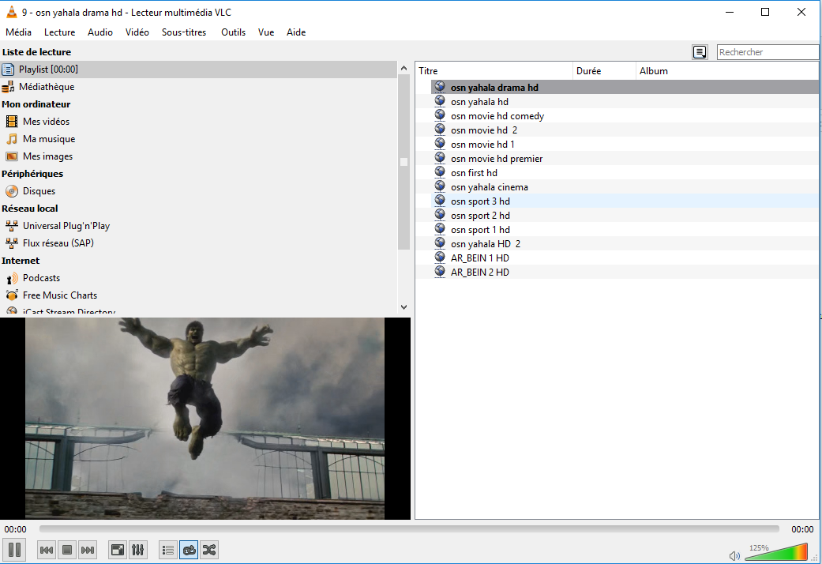Select osn movie hd 1 entry
The height and width of the screenshot is (564, 822).
pos(625,145)
